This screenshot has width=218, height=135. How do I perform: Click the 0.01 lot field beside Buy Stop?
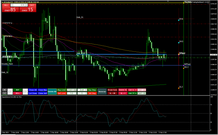(x=82, y=90)
